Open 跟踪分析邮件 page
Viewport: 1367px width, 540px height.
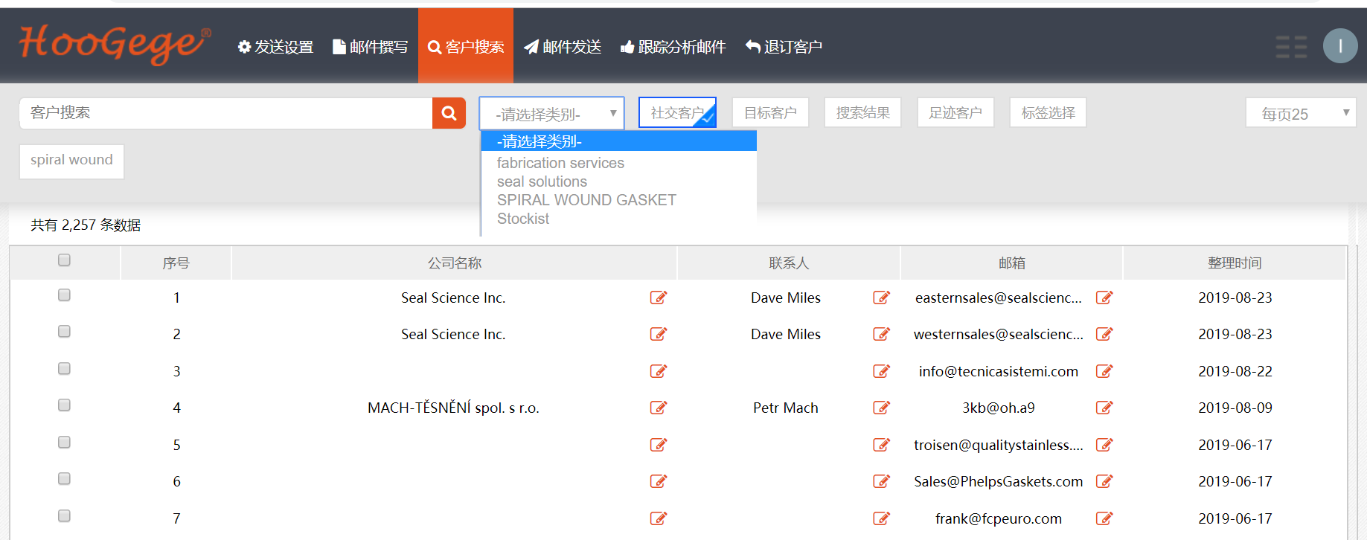(673, 47)
